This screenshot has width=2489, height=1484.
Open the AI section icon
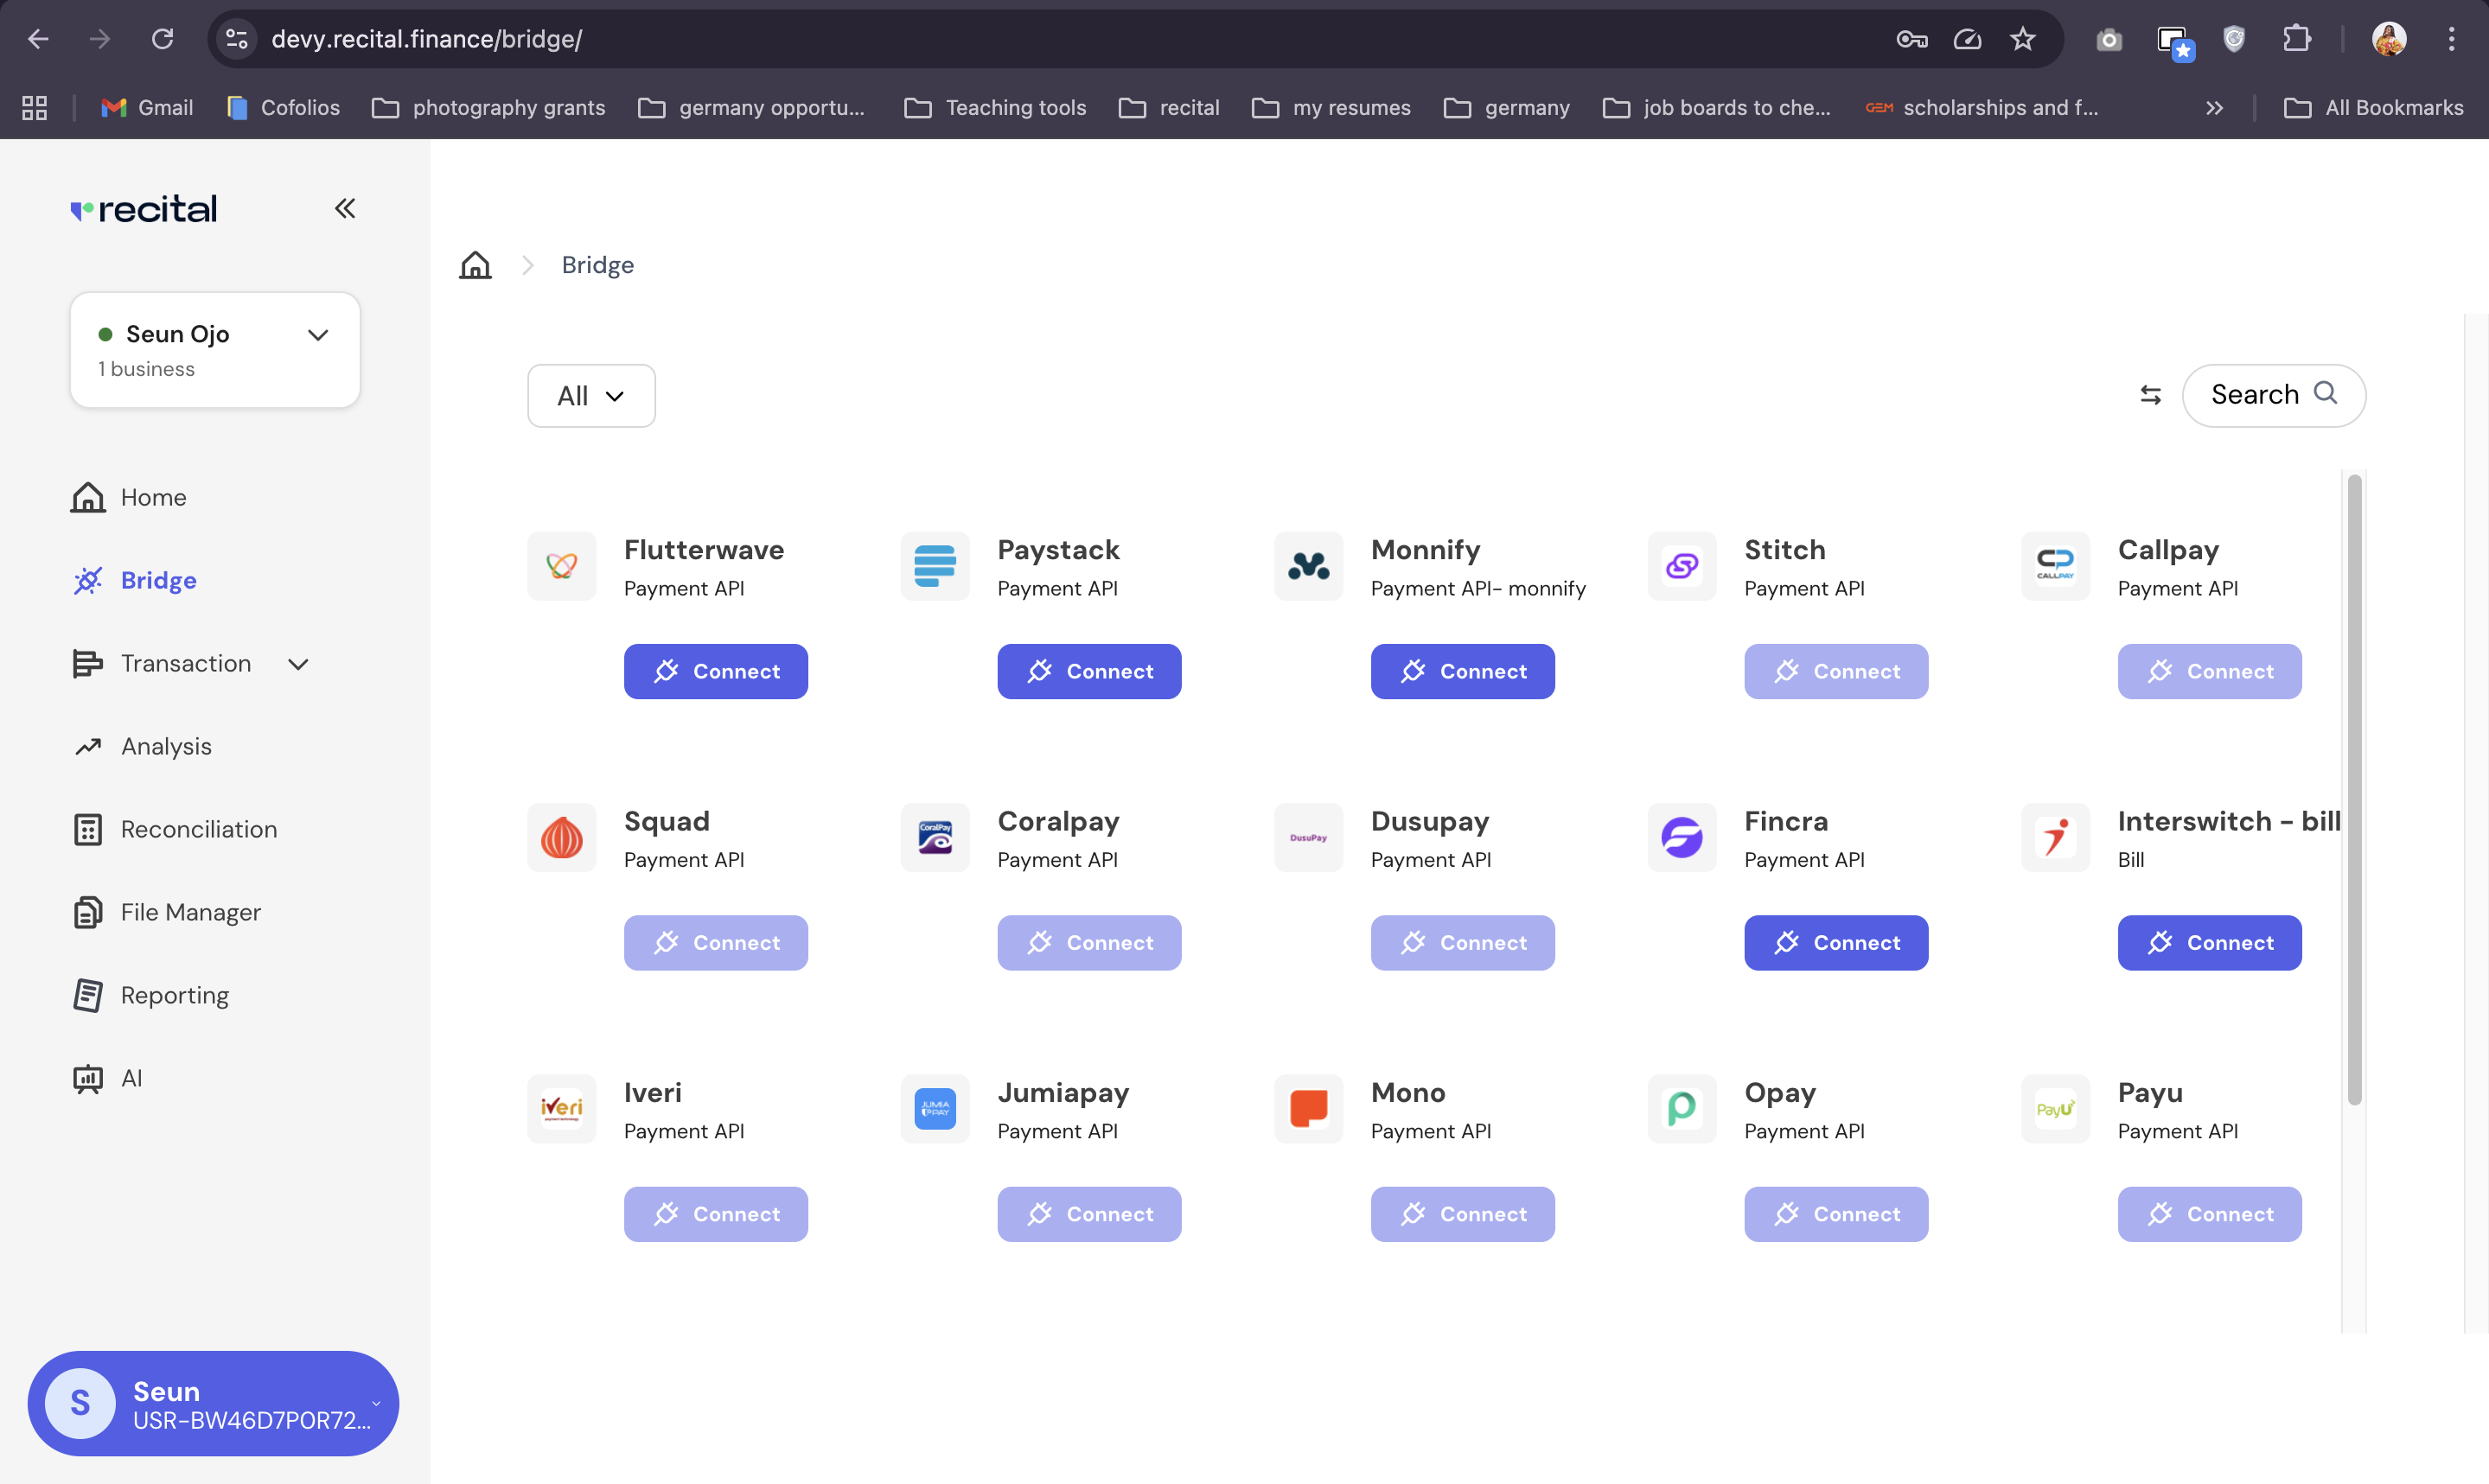tap(88, 1078)
